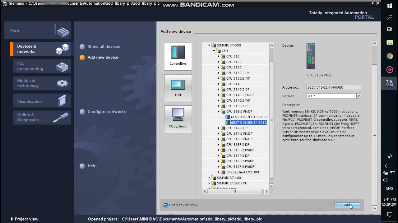Click device tree horizontal scroll left arrow
This screenshot has width=398, height=223.
click(205, 191)
